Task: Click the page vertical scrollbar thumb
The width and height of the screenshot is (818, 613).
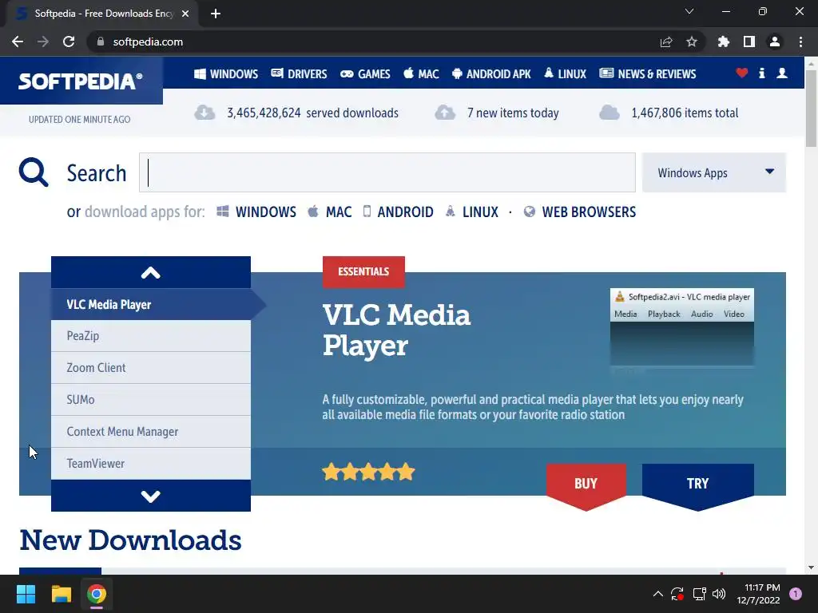Action: pos(811,109)
